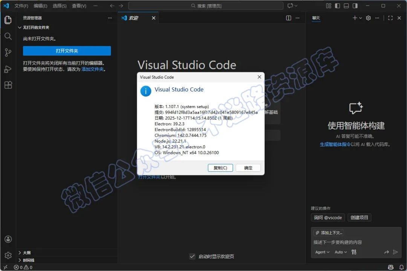Open the Source Control view
The image size is (407, 271).
point(8,53)
